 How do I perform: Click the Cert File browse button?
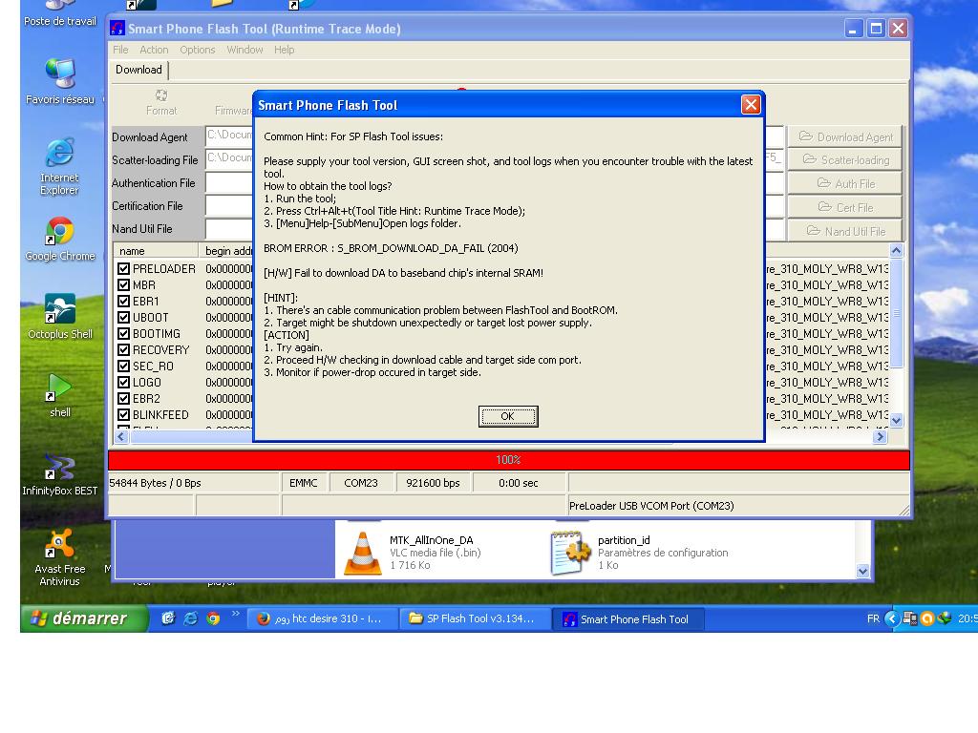(x=845, y=207)
